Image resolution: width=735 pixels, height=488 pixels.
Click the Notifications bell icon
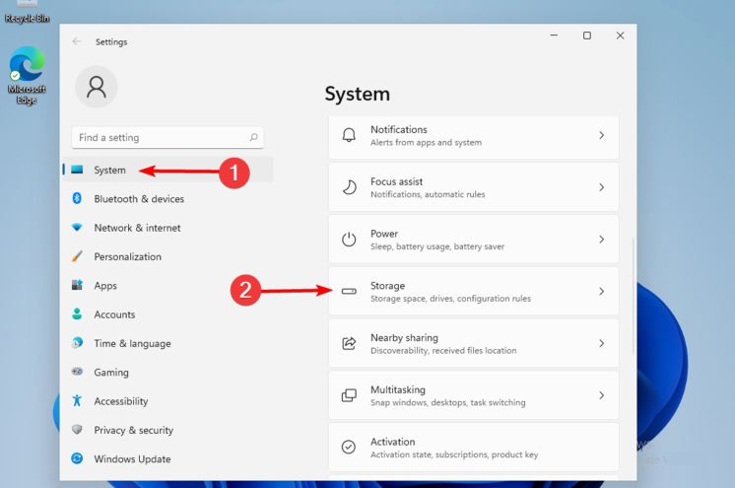click(x=349, y=136)
